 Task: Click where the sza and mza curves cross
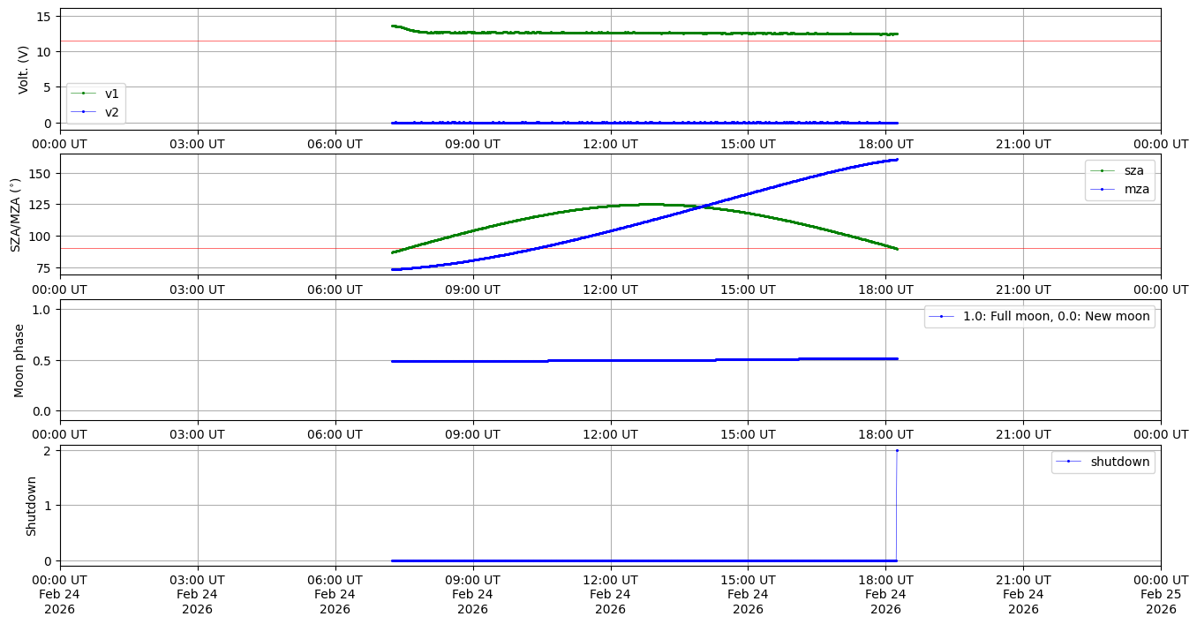704,207
